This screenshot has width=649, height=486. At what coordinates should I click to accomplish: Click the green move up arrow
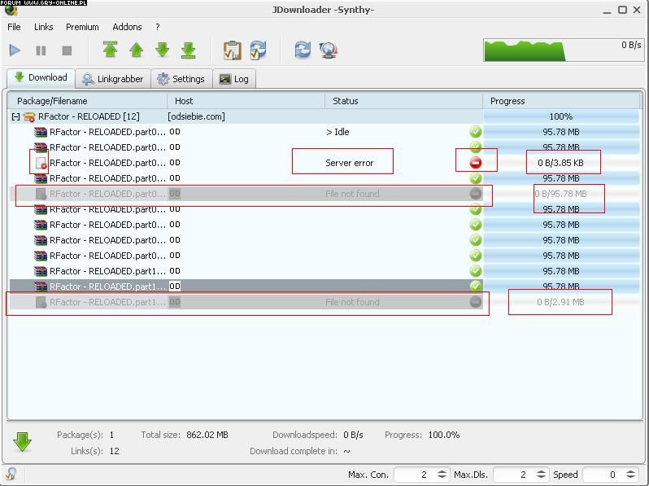[x=137, y=50]
